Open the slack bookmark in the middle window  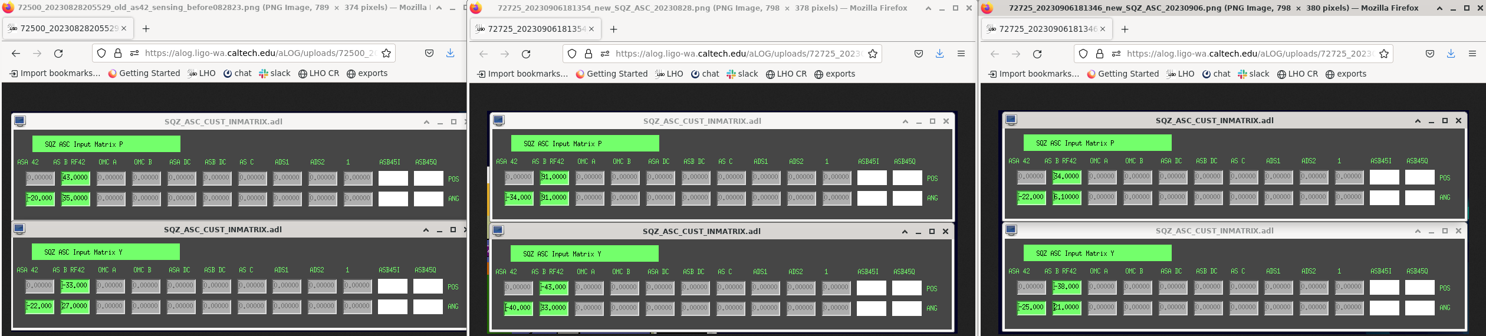click(x=742, y=74)
